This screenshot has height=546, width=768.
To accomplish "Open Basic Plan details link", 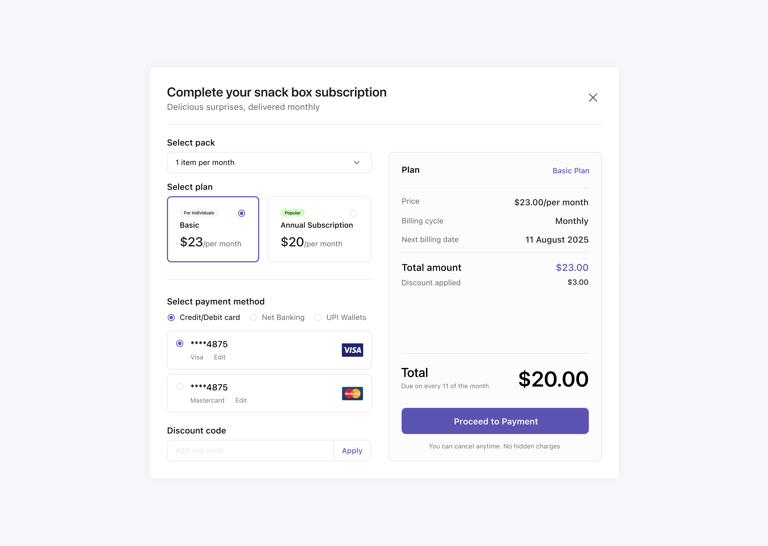I will point(570,170).
